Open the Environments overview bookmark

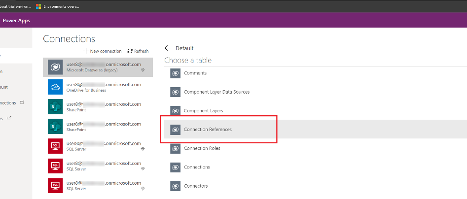(58, 6)
